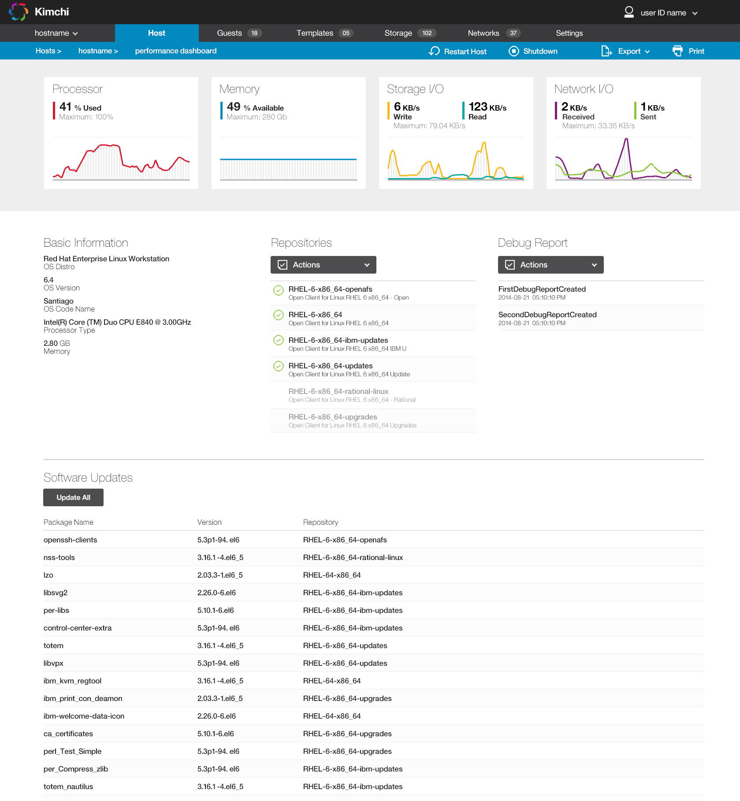Click the performance dashboard breadcrumb
Screen dimensions: 740x801
[x=175, y=51]
